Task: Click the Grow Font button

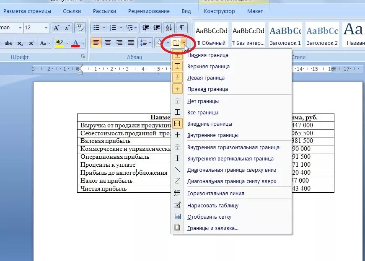Action: pyautogui.click(x=56, y=28)
